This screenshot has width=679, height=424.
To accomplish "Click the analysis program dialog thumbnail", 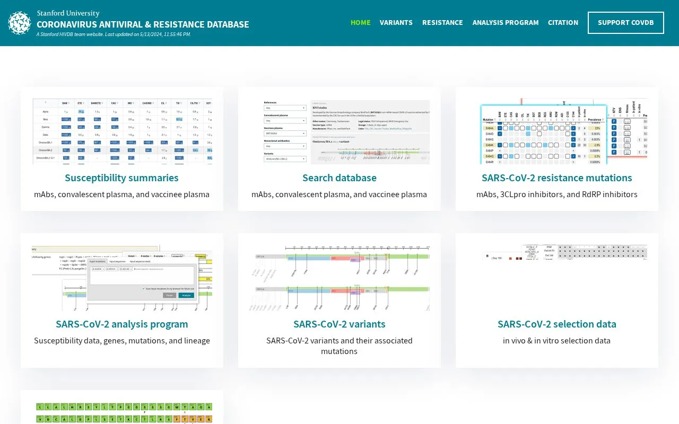I will 122,277.
